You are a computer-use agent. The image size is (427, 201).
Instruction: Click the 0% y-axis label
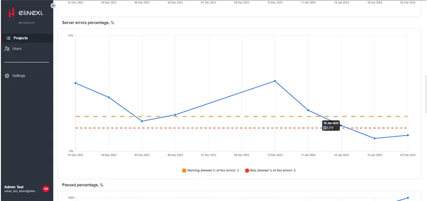click(x=71, y=151)
